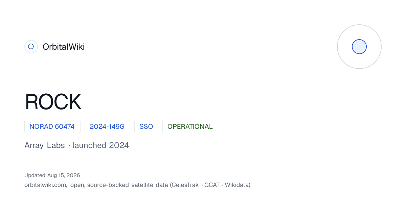Screen dimensions: 406x213
Task: Open the Array Labs operator name
Action: (x=45, y=146)
